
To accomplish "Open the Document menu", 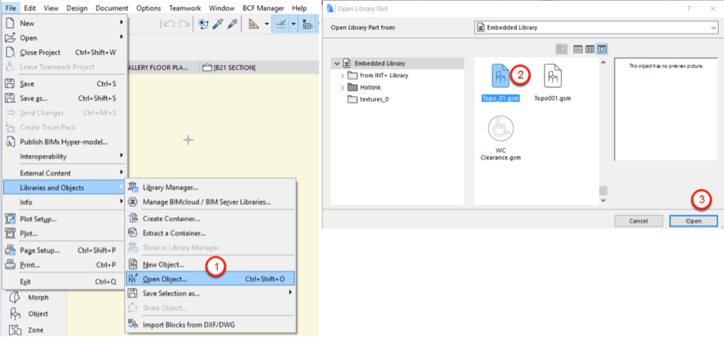I will point(111,8).
